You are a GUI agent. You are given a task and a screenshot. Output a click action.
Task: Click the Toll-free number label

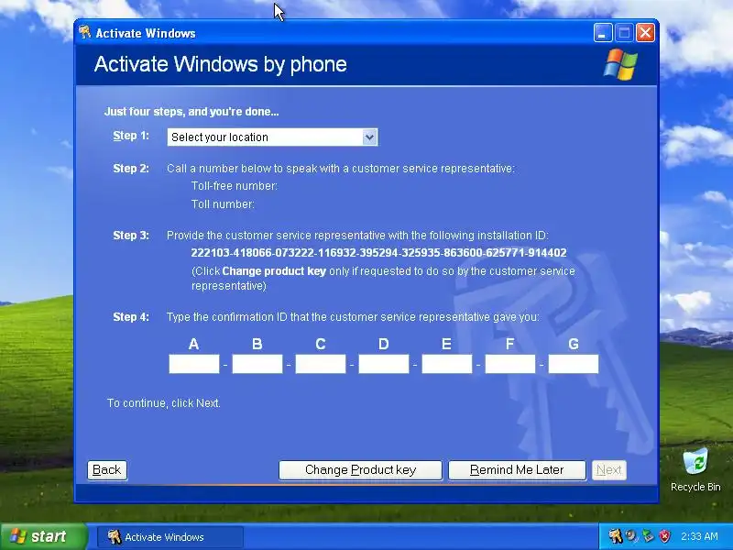[235, 186]
